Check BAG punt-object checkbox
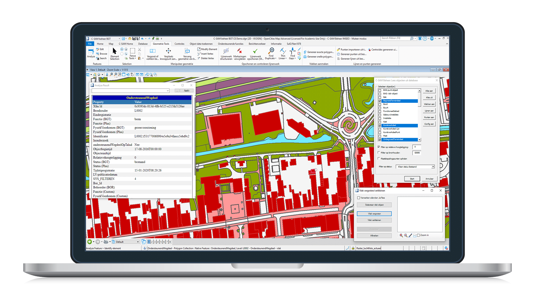 click(380, 90)
